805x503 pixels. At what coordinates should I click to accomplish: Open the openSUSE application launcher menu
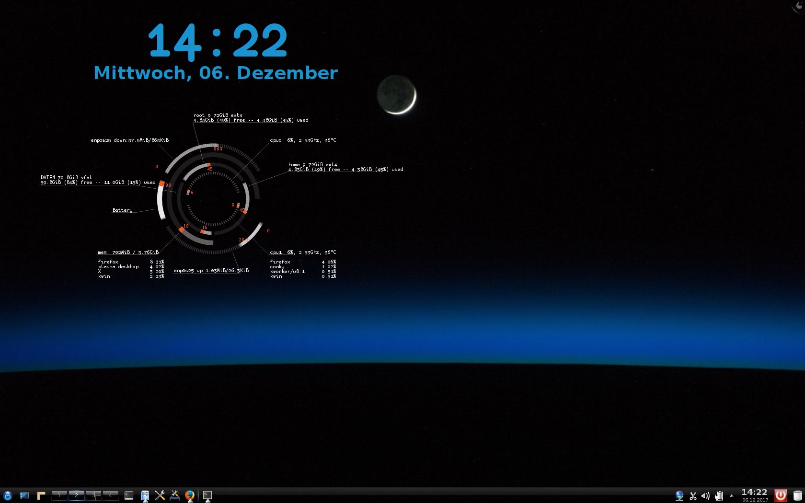[7, 496]
